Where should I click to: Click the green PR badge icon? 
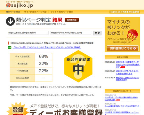pyautogui.click(x=10, y=48)
